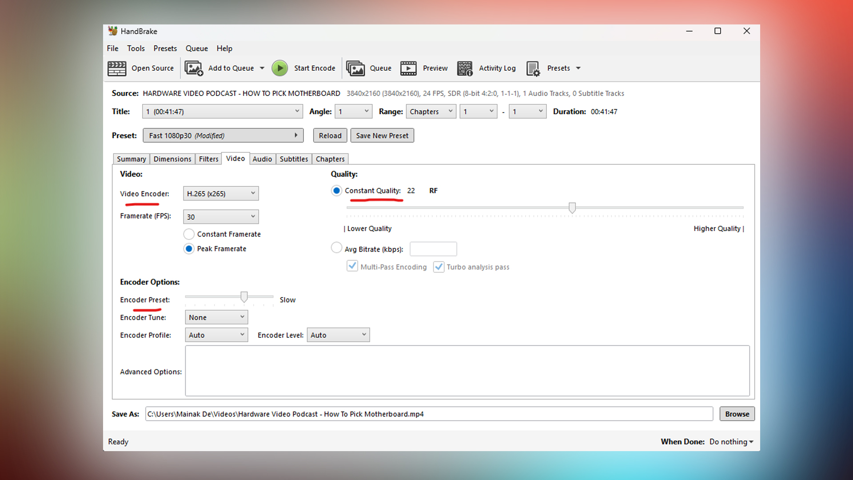Click the HandBrake app logo in title bar
The image size is (853, 480).
pyautogui.click(x=113, y=31)
